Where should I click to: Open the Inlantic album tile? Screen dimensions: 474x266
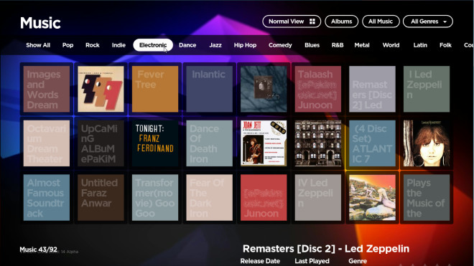coord(209,89)
